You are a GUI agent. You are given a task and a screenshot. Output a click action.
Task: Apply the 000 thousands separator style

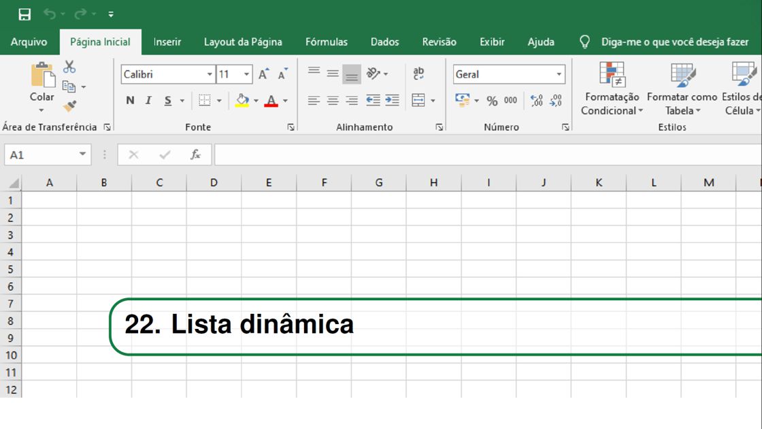pos(510,100)
